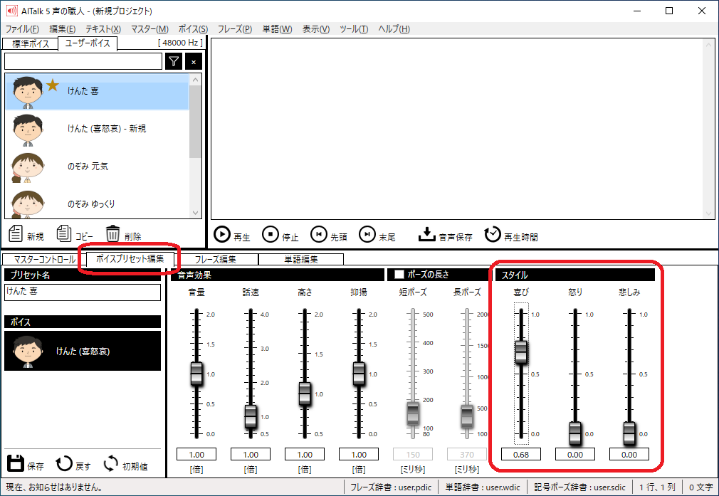Screen dimensions: 719x496
Task: Stop playback with 停止
Action: (x=280, y=235)
